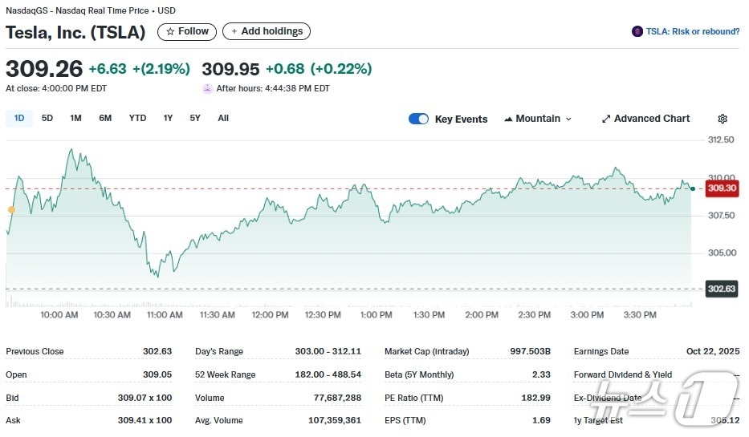Click the purple TSLA Risk or rebound icon
749x437 pixels.
pyautogui.click(x=637, y=31)
